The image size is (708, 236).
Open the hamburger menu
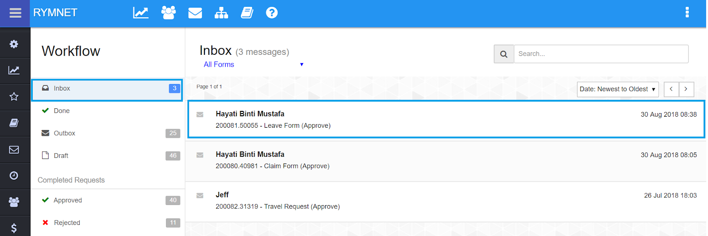[15, 13]
